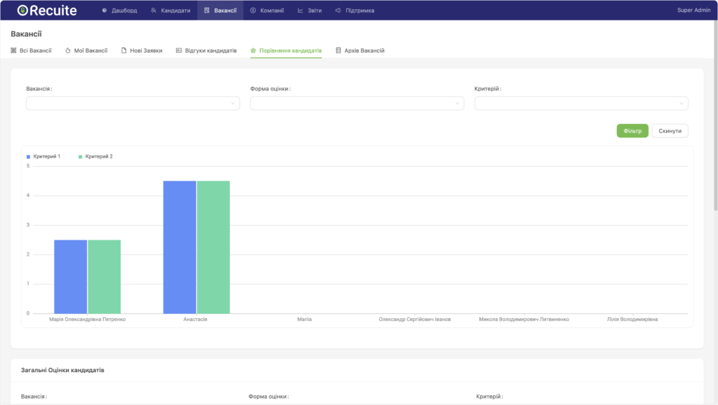The width and height of the screenshot is (718, 405).
Task: Click the Компанії icon in navbar
Action: (253, 11)
